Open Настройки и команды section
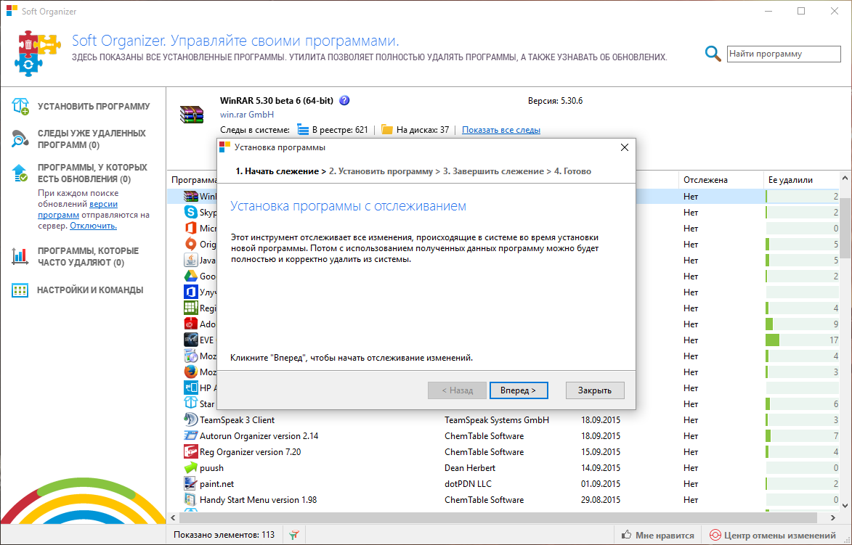 click(x=90, y=290)
